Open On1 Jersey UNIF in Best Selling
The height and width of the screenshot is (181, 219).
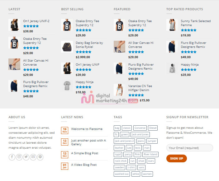pos(88,65)
